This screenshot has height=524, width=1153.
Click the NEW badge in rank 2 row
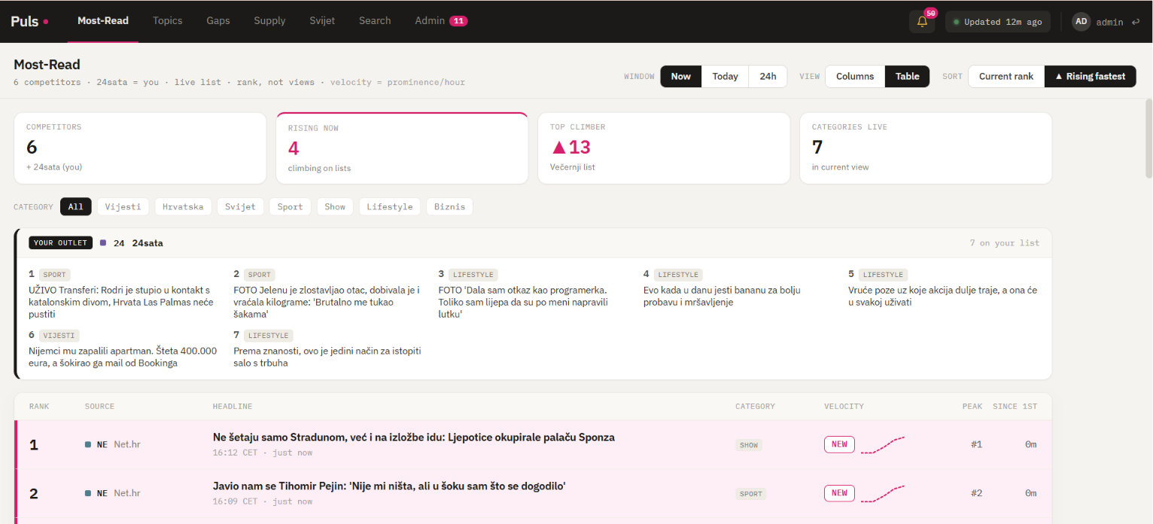tap(839, 493)
